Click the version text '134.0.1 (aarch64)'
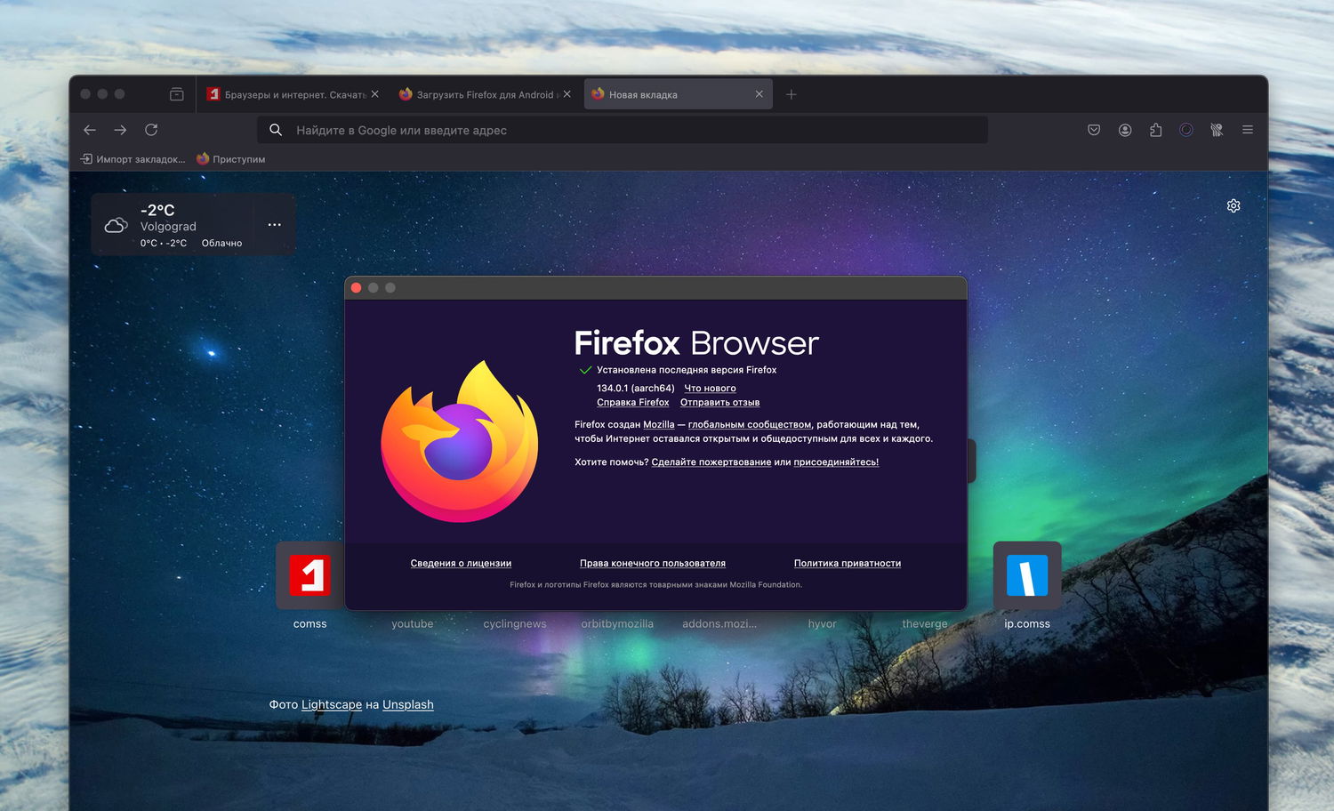Screen dimensions: 1334x811 pyautogui.click(x=636, y=389)
